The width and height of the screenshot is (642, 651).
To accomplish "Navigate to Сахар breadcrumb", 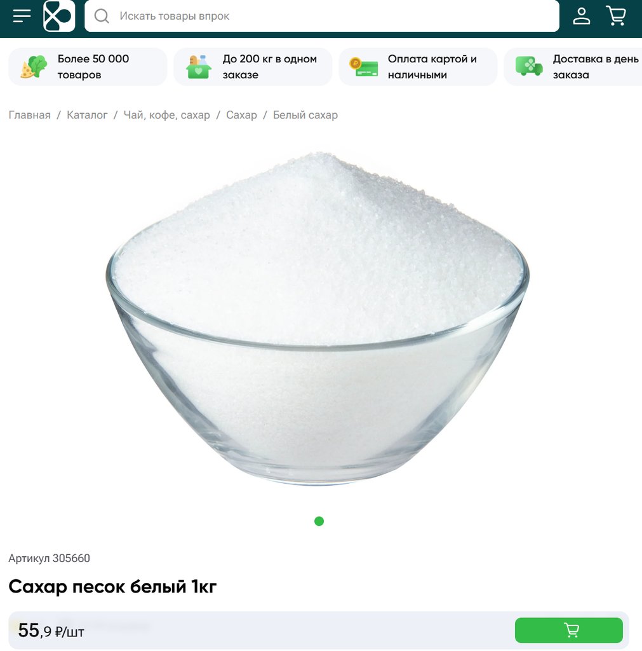I will [x=241, y=115].
